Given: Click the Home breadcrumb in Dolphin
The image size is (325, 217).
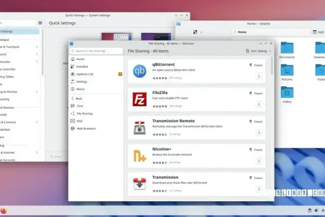Looking at the screenshot, I should (x=242, y=32).
